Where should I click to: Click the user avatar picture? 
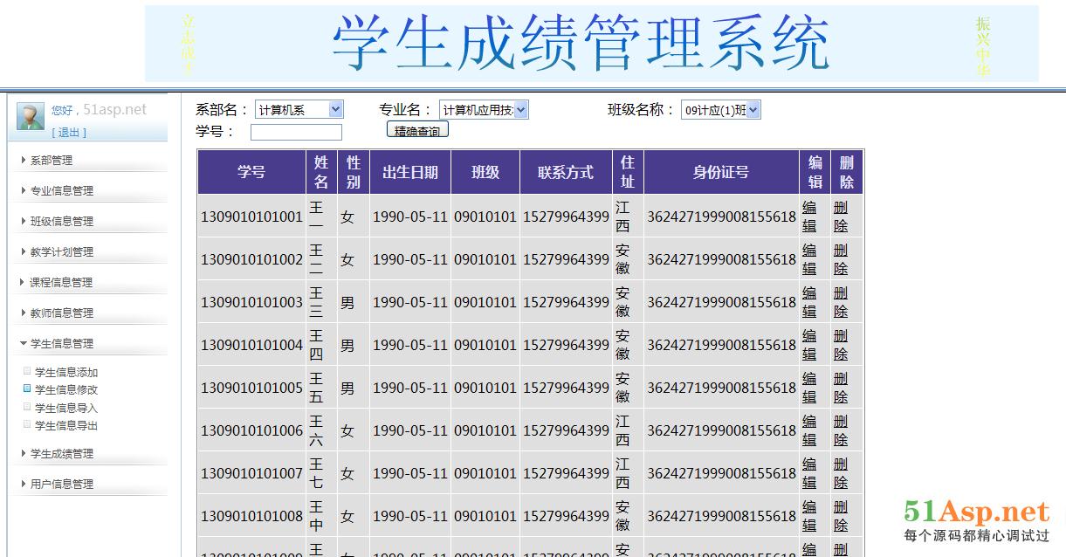pos(31,116)
